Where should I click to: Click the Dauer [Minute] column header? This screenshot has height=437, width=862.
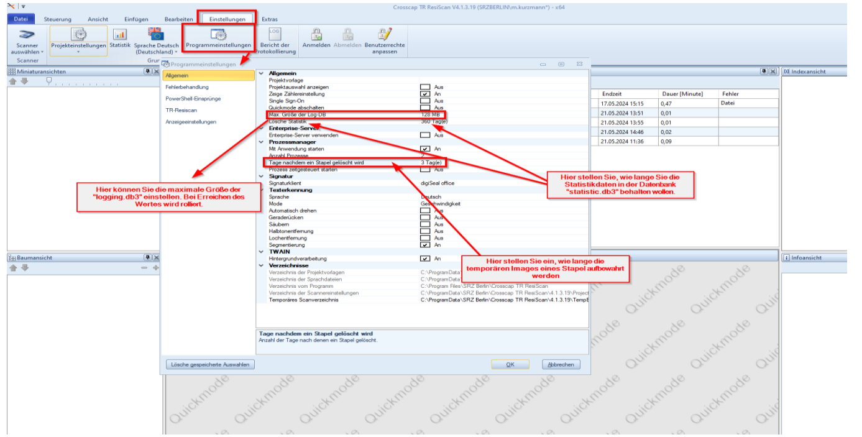click(x=688, y=94)
